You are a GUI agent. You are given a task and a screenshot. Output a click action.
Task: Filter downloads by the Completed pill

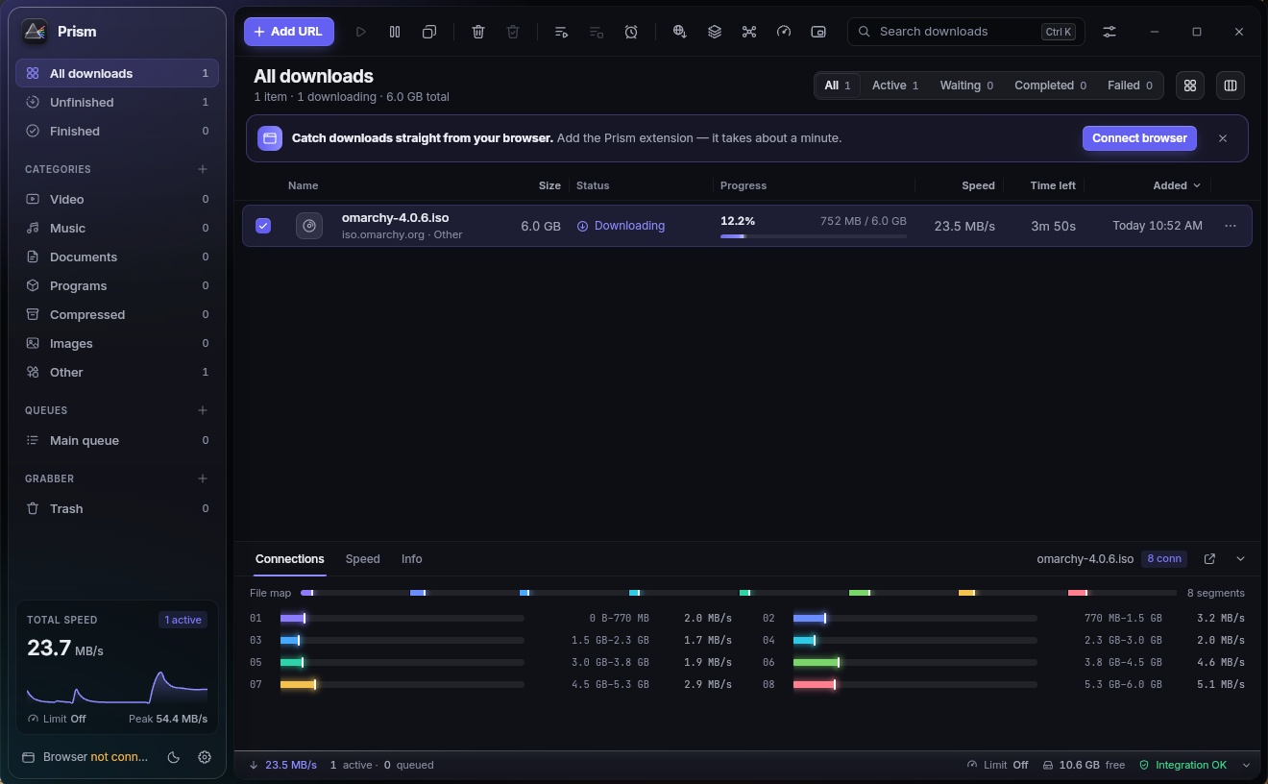tap(1050, 86)
